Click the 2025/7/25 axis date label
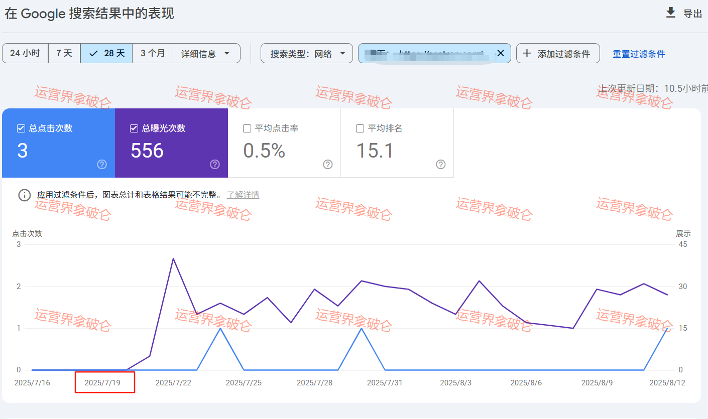Screen dimensions: 708x419 click(244, 382)
